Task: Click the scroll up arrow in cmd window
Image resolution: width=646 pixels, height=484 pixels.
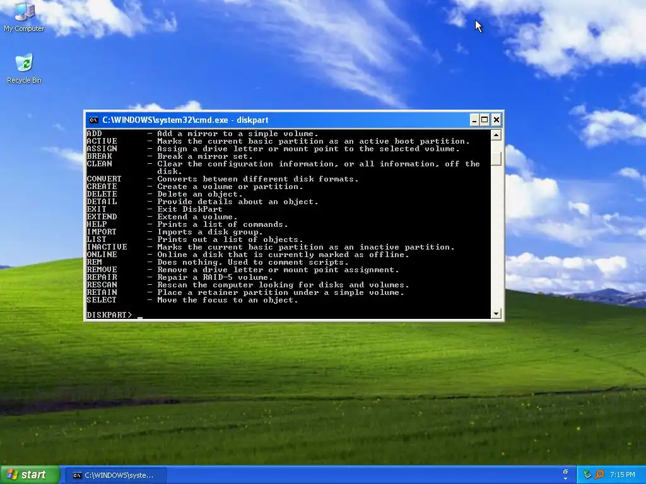Action: 496,135
